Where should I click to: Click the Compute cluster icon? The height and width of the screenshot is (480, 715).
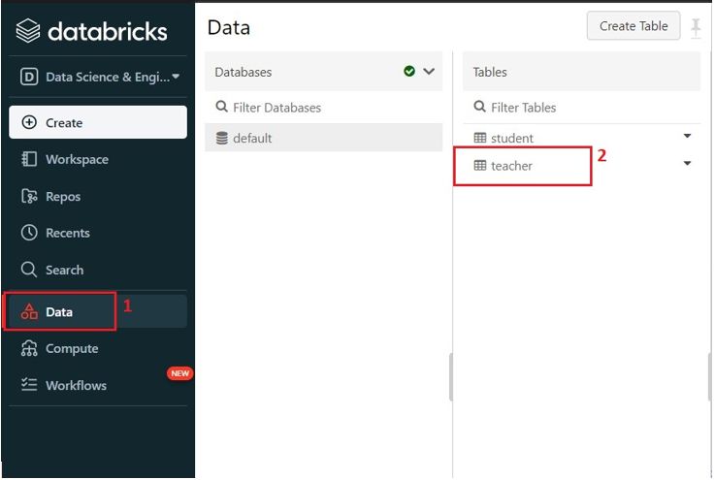[x=29, y=348]
